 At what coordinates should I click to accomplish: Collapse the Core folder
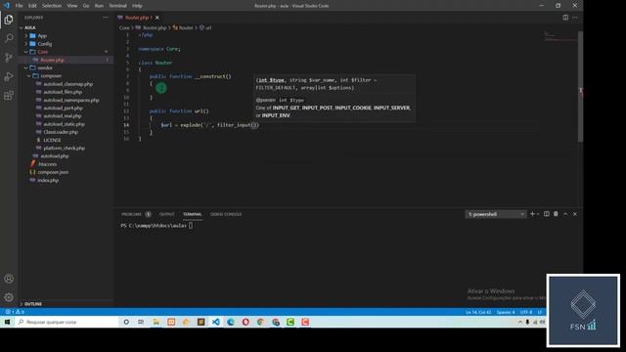[x=26, y=52]
